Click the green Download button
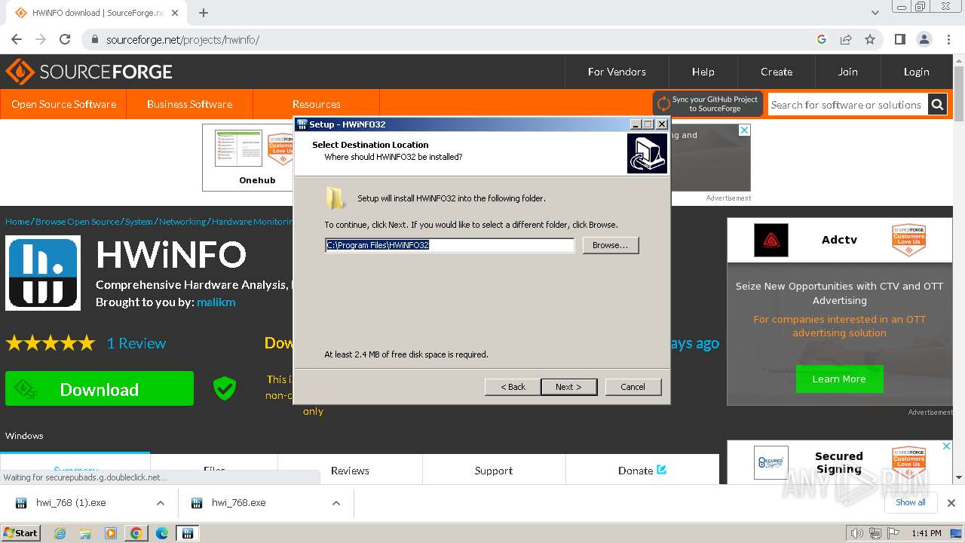The image size is (965, 543). [100, 389]
